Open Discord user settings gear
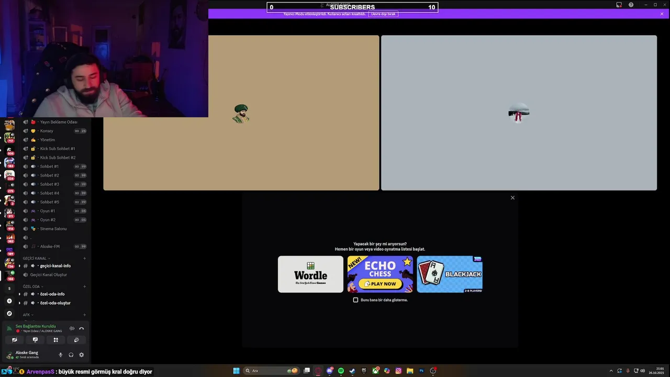The width and height of the screenshot is (670, 377). tap(81, 355)
